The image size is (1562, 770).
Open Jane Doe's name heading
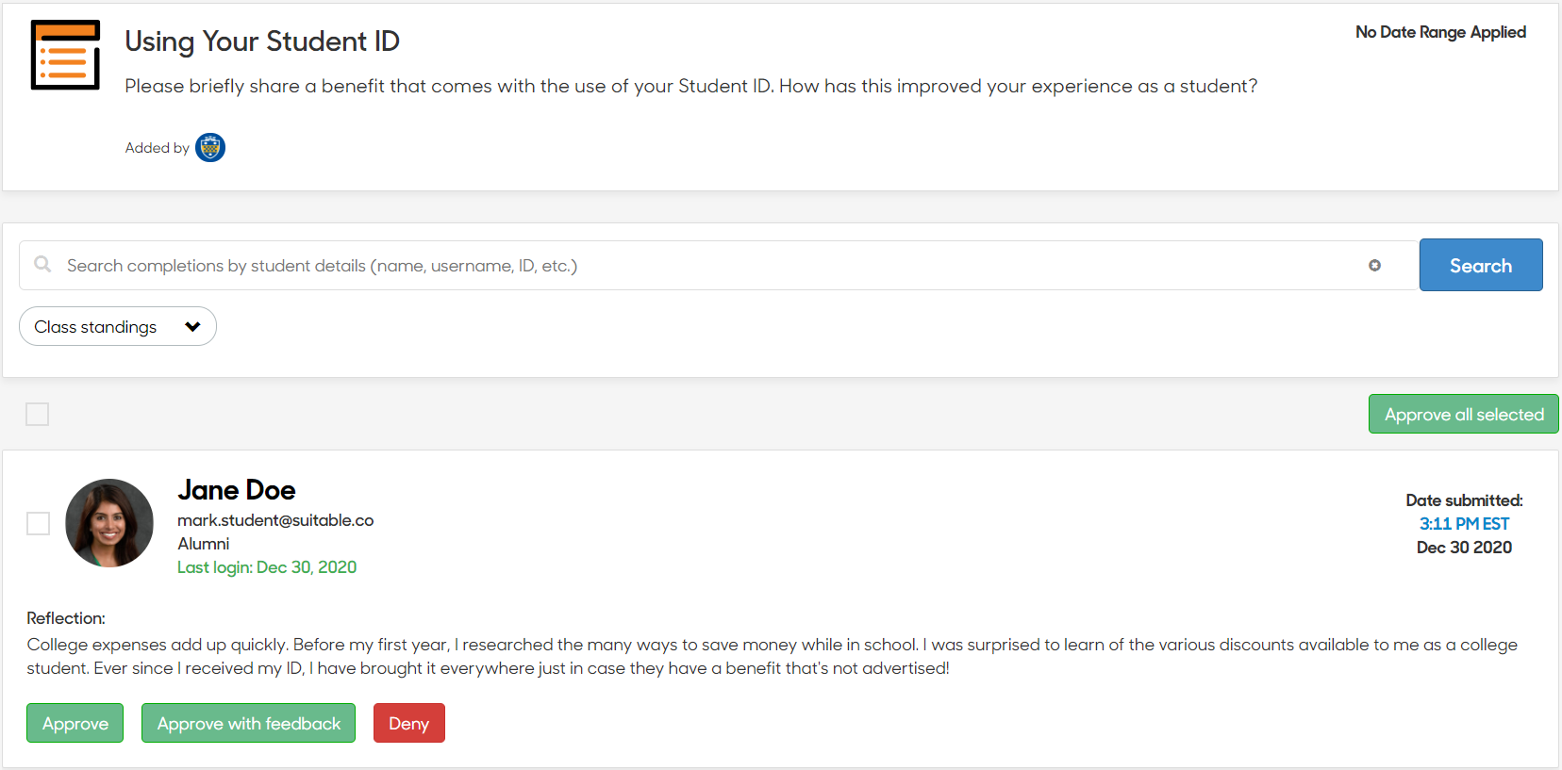(237, 490)
